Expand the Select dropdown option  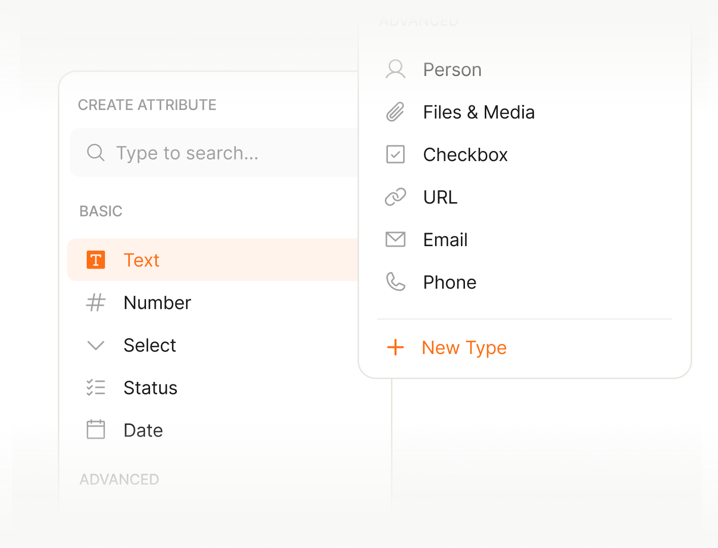click(150, 345)
